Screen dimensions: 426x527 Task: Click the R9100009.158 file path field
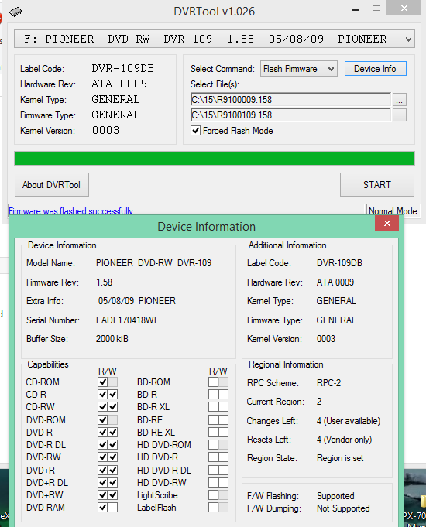click(290, 100)
